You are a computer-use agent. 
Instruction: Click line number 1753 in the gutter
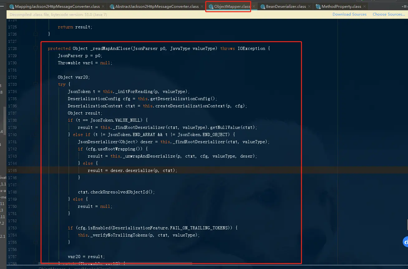click(x=12, y=228)
